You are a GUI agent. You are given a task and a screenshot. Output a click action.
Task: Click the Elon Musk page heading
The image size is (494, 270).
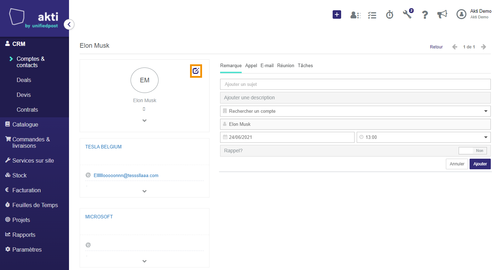[94, 46]
